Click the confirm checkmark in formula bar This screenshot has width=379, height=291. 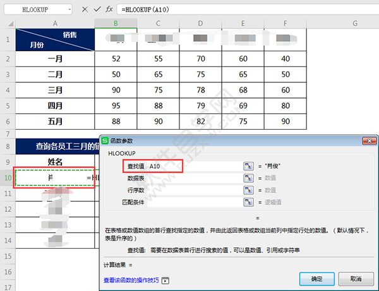(97, 9)
